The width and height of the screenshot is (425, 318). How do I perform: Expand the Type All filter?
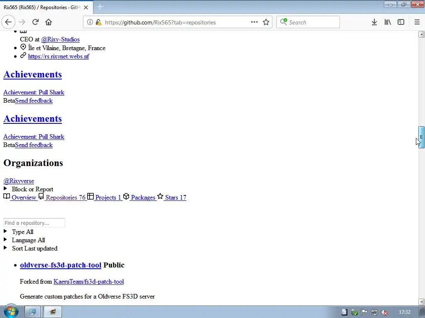18,232
